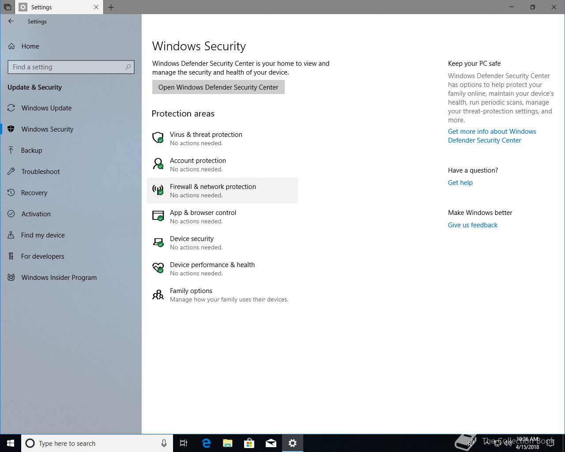
Task: Click Give us feedback link
Action: 473,225
